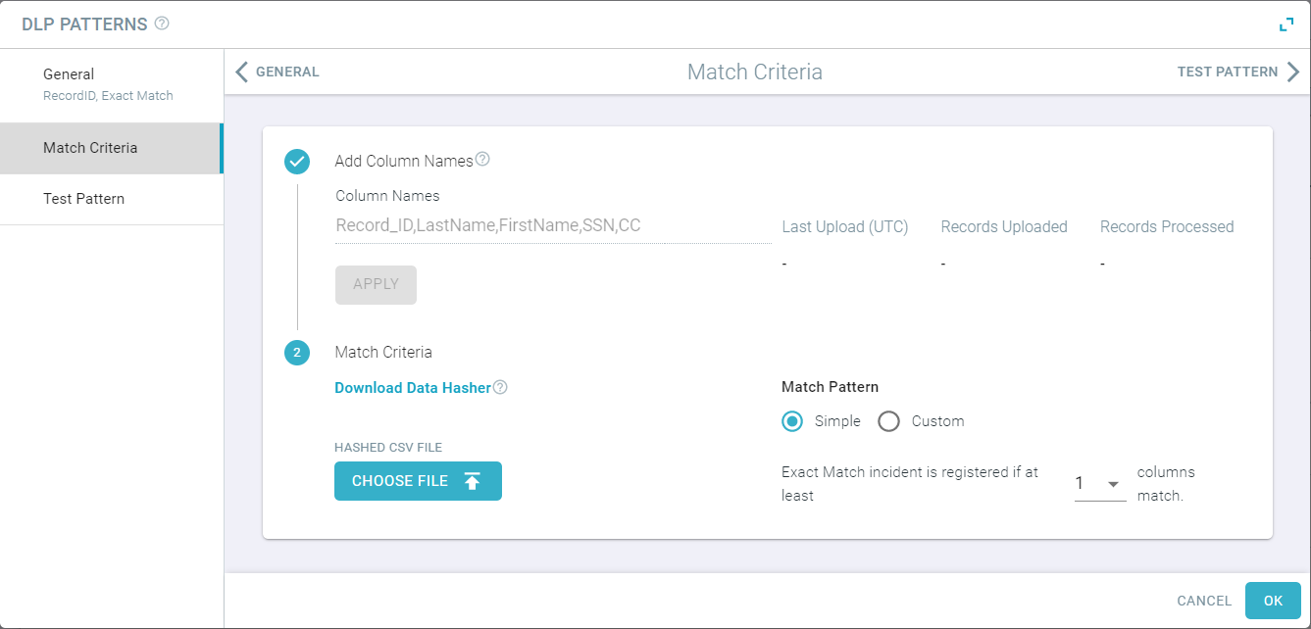Click the step 2 Match Criteria circle icon
The width and height of the screenshot is (1311, 629).
[297, 352]
